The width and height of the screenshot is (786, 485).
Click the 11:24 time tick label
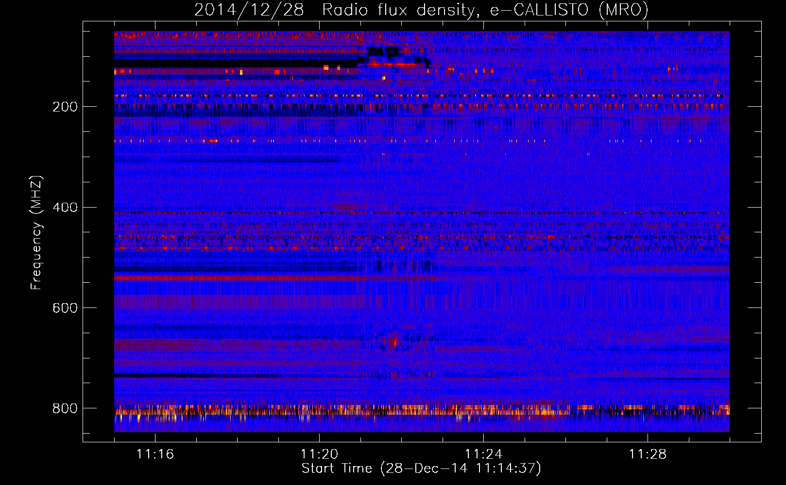pyautogui.click(x=483, y=454)
